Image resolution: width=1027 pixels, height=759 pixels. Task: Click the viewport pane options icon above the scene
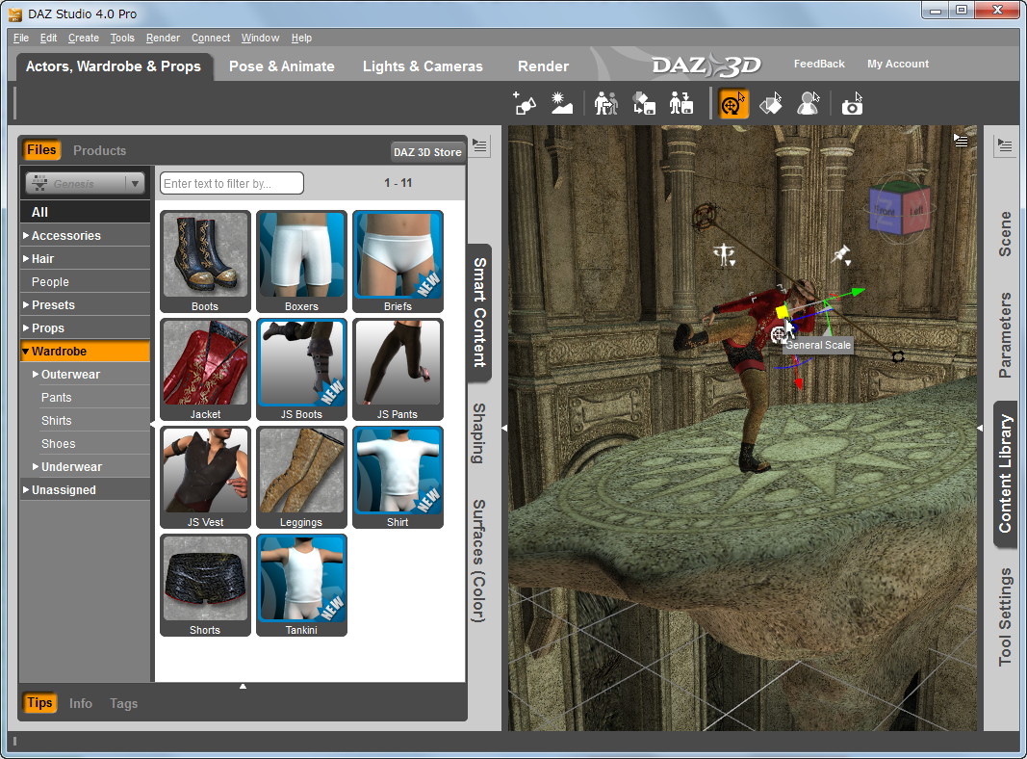coord(960,140)
